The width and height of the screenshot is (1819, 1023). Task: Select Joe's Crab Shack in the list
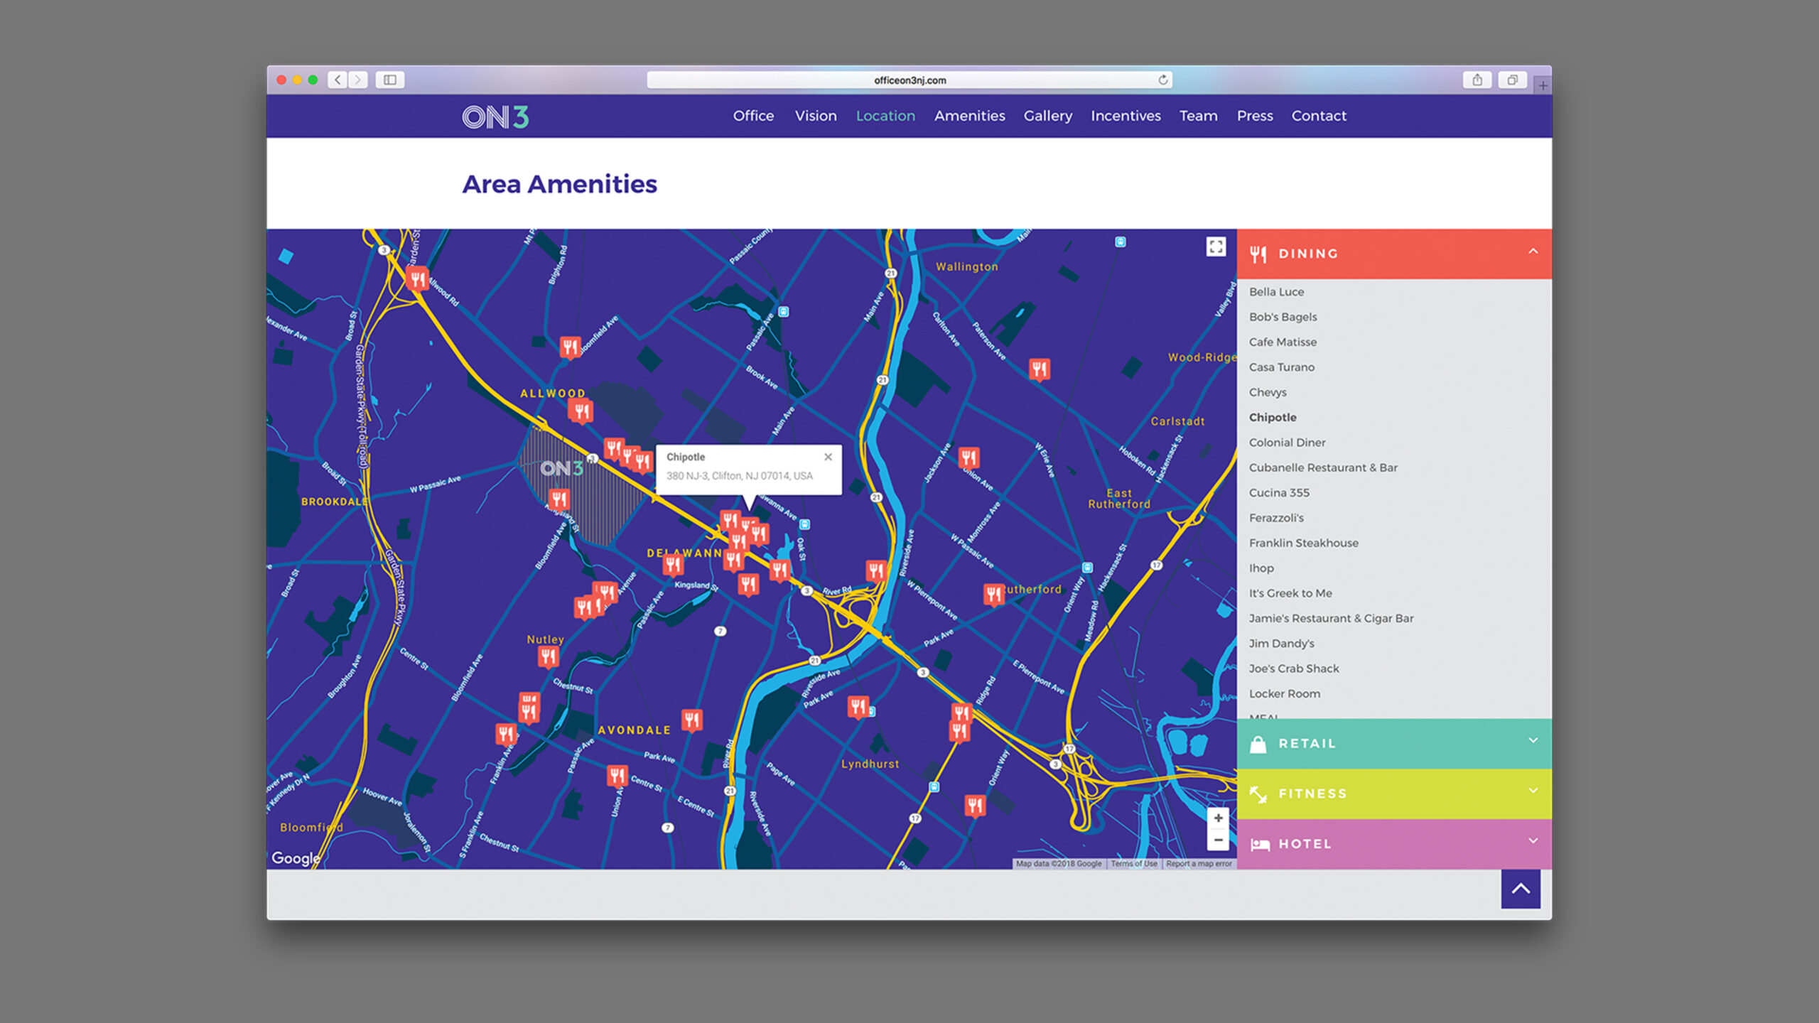[x=1293, y=669]
